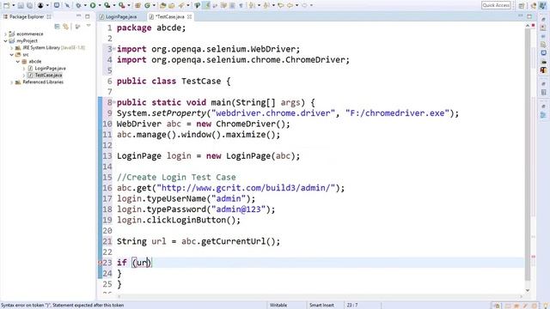The width and height of the screenshot is (550, 309).
Task: Click the Run Last Tool (coverage) icon
Action: point(107,5)
